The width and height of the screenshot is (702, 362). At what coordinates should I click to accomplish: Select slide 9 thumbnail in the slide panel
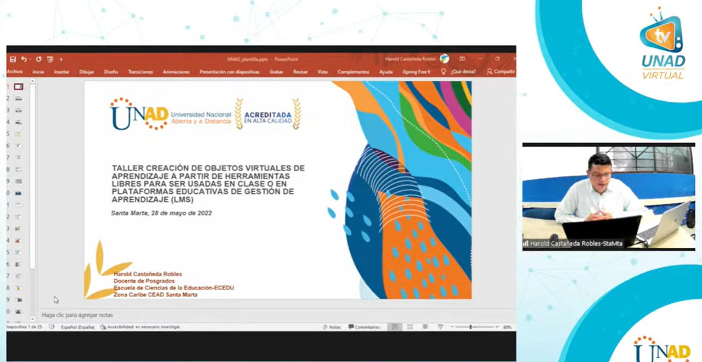tap(19, 181)
